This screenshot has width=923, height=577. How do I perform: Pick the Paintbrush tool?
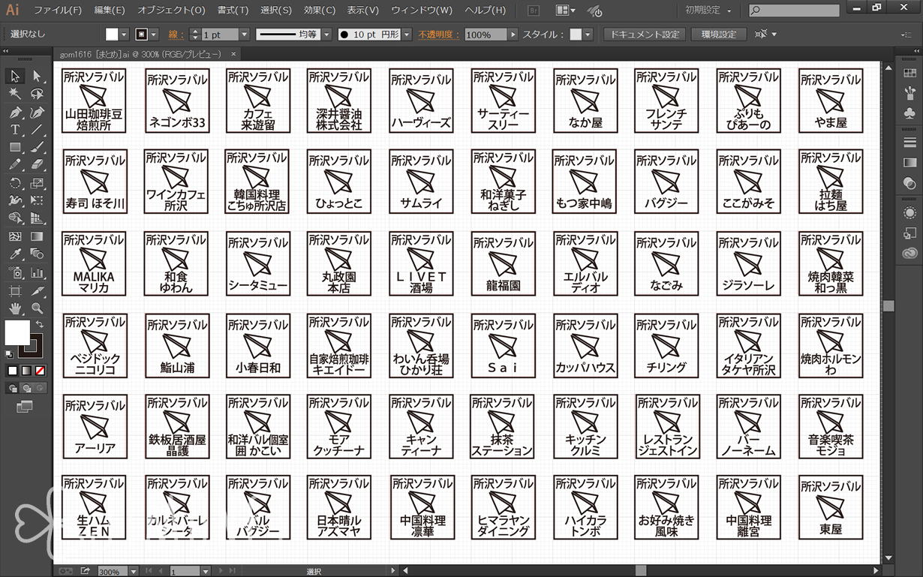[x=37, y=148]
